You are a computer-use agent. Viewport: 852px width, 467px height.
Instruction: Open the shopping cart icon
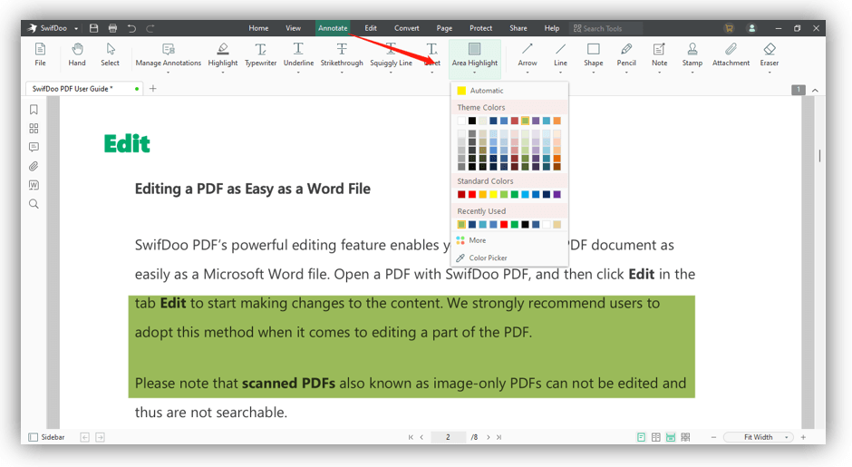(x=730, y=28)
